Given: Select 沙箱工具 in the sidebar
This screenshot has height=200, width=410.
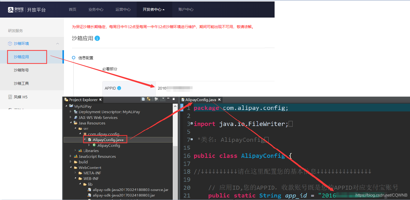Looking at the screenshot, I should point(21,84).
